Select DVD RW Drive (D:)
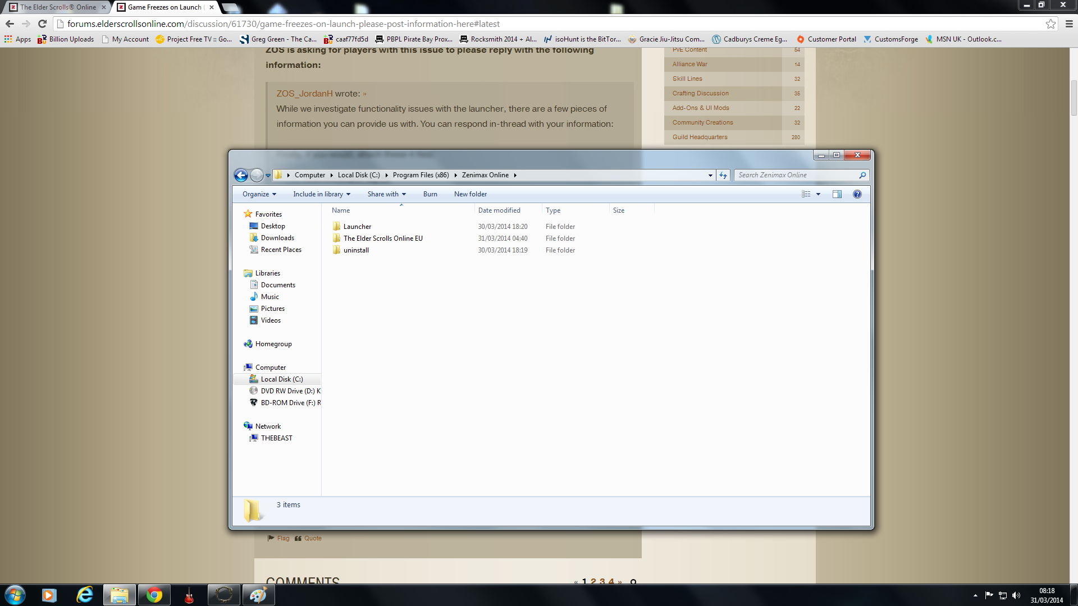This screenshot has width=1078, height=606. point(285,391)
